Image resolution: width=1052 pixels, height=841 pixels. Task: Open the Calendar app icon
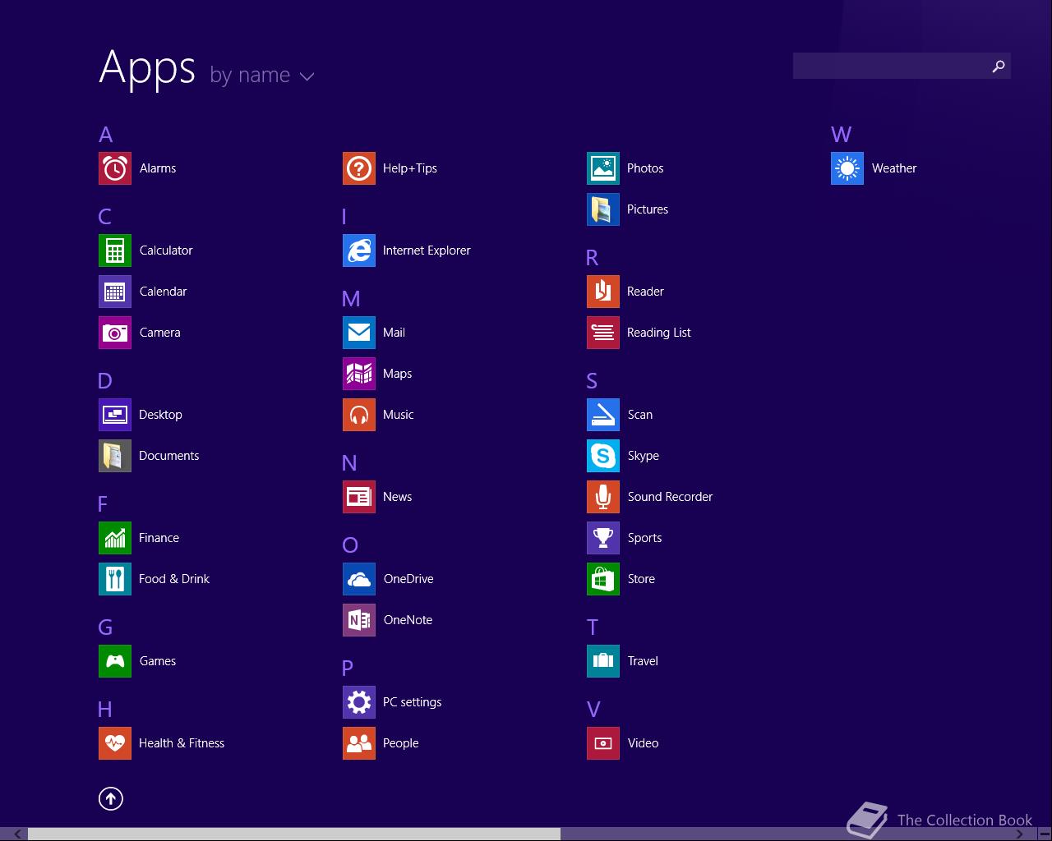click(x=115, y=292)
